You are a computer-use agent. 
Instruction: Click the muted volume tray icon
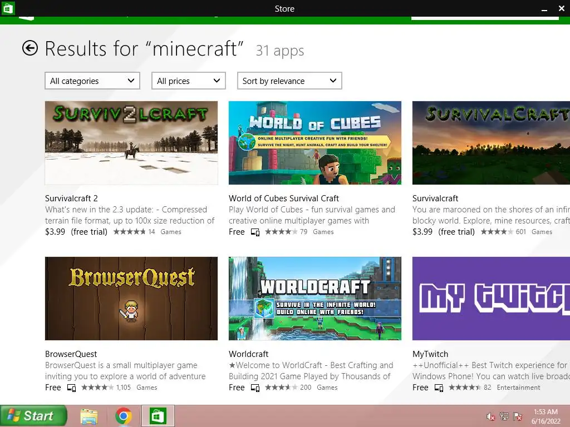[490, 416]
